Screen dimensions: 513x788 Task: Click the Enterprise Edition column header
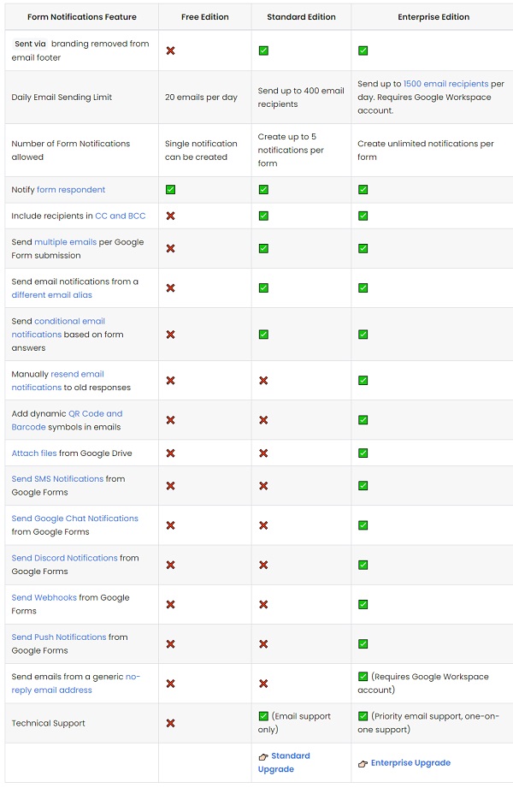click(x=432, y=17)
